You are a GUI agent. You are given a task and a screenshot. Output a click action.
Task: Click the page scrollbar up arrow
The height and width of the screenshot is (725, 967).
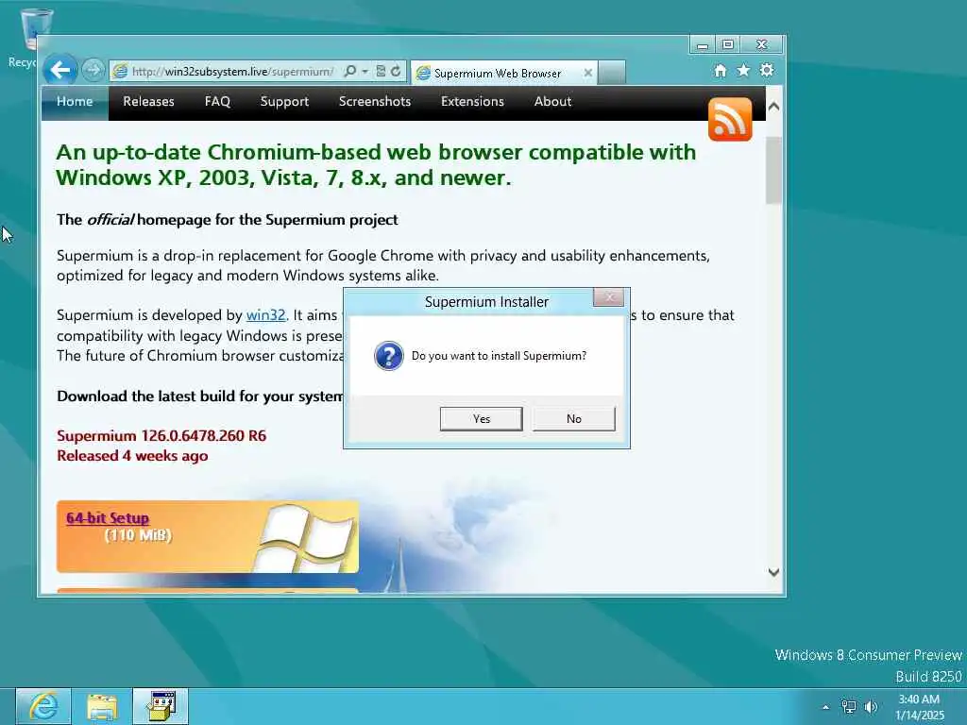coord(774,107)
